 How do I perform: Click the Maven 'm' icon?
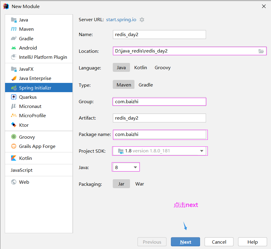[x=14, y=29]
